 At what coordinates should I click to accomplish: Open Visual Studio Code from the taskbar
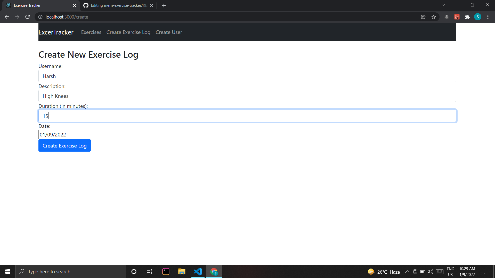click(x=198, y=271)
